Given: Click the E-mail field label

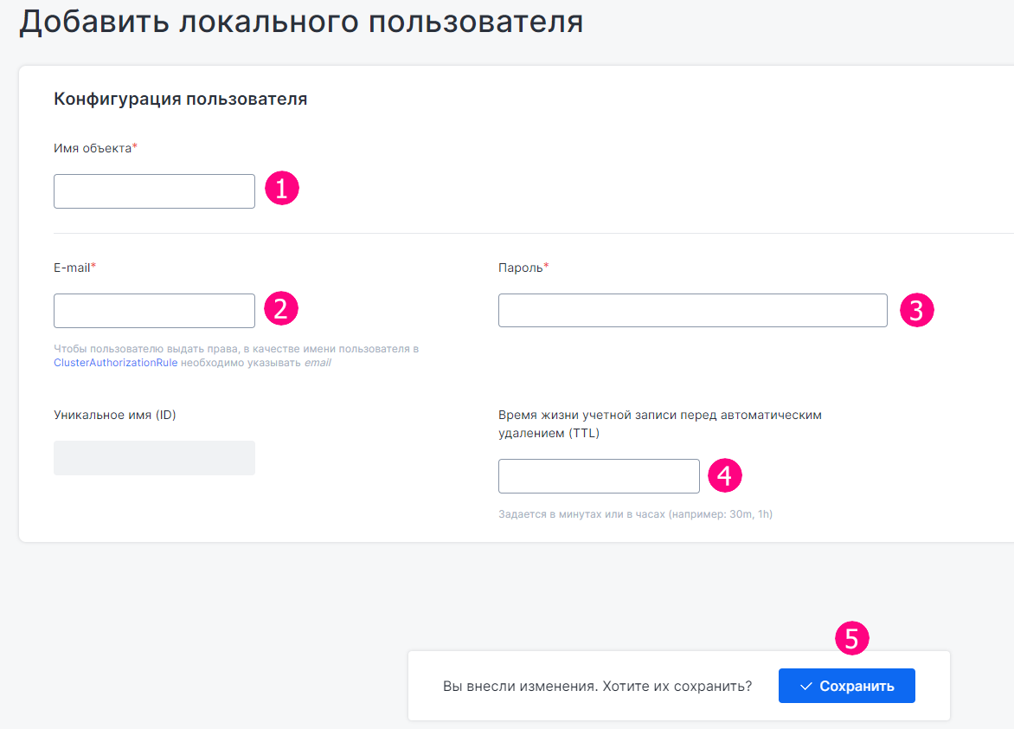Looking at the screenshot, I should click(x=74, y=268).
